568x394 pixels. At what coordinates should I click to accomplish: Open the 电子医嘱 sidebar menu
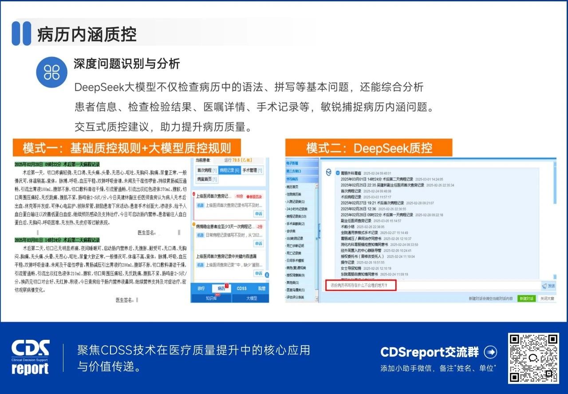click(x=292, y=163)
